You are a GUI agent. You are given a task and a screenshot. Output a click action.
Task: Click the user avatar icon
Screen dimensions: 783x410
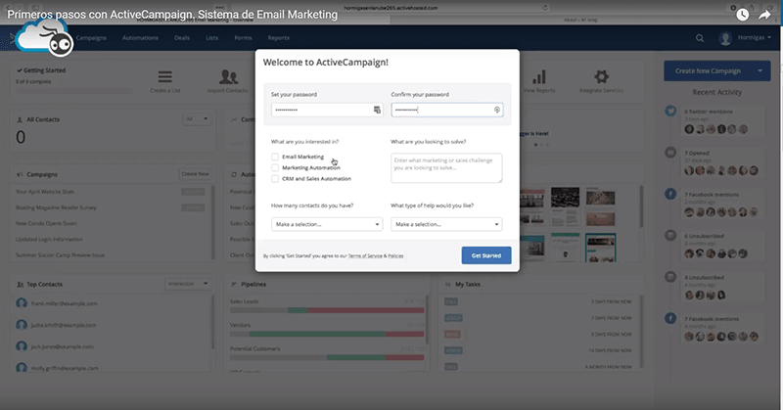tap(725, 38)
